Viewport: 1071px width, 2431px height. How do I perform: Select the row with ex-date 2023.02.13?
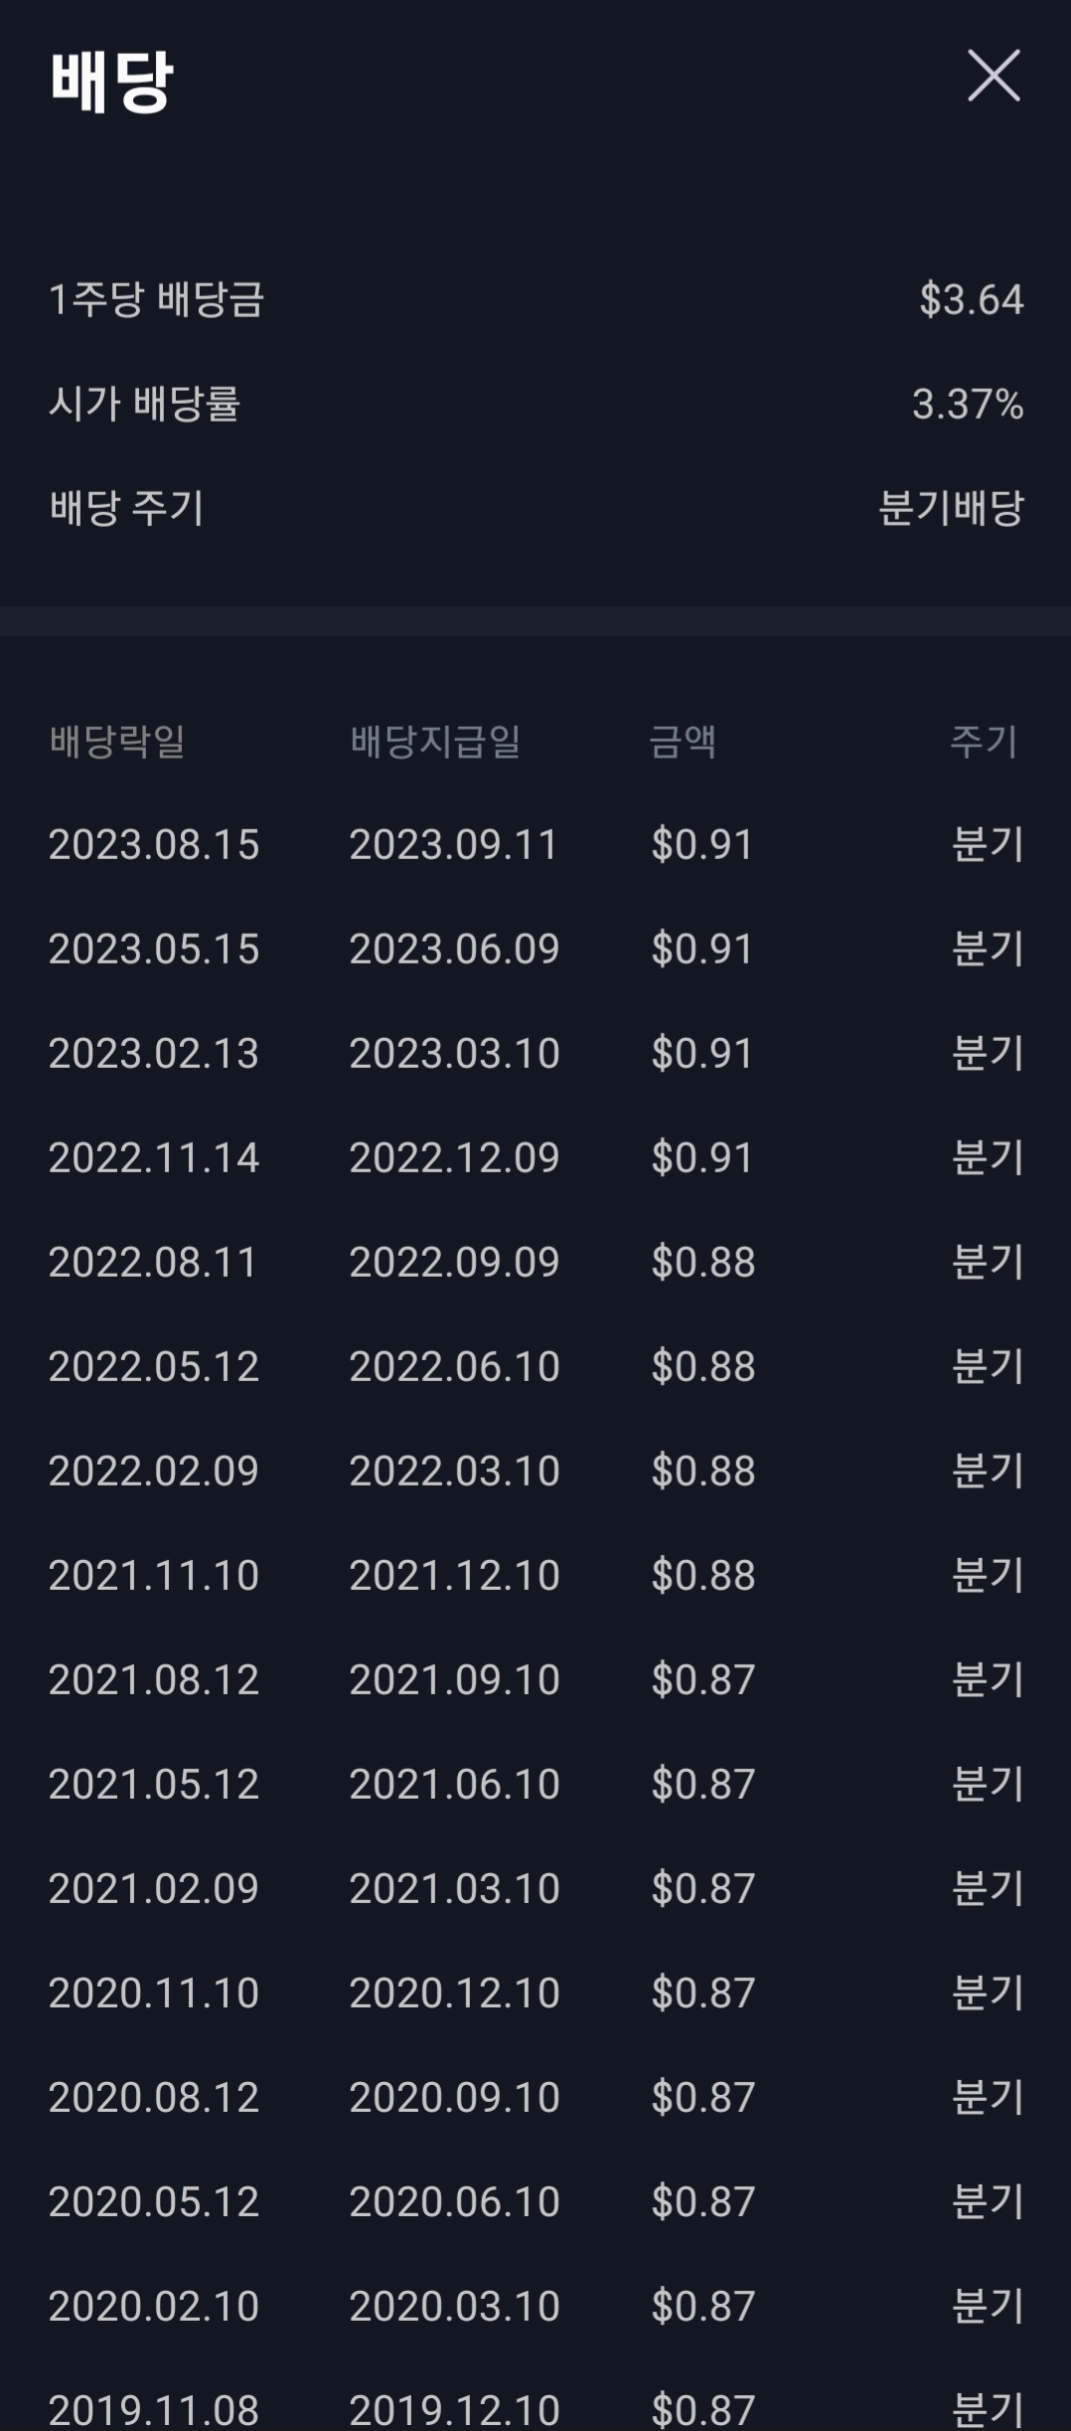click(535, 1053)
